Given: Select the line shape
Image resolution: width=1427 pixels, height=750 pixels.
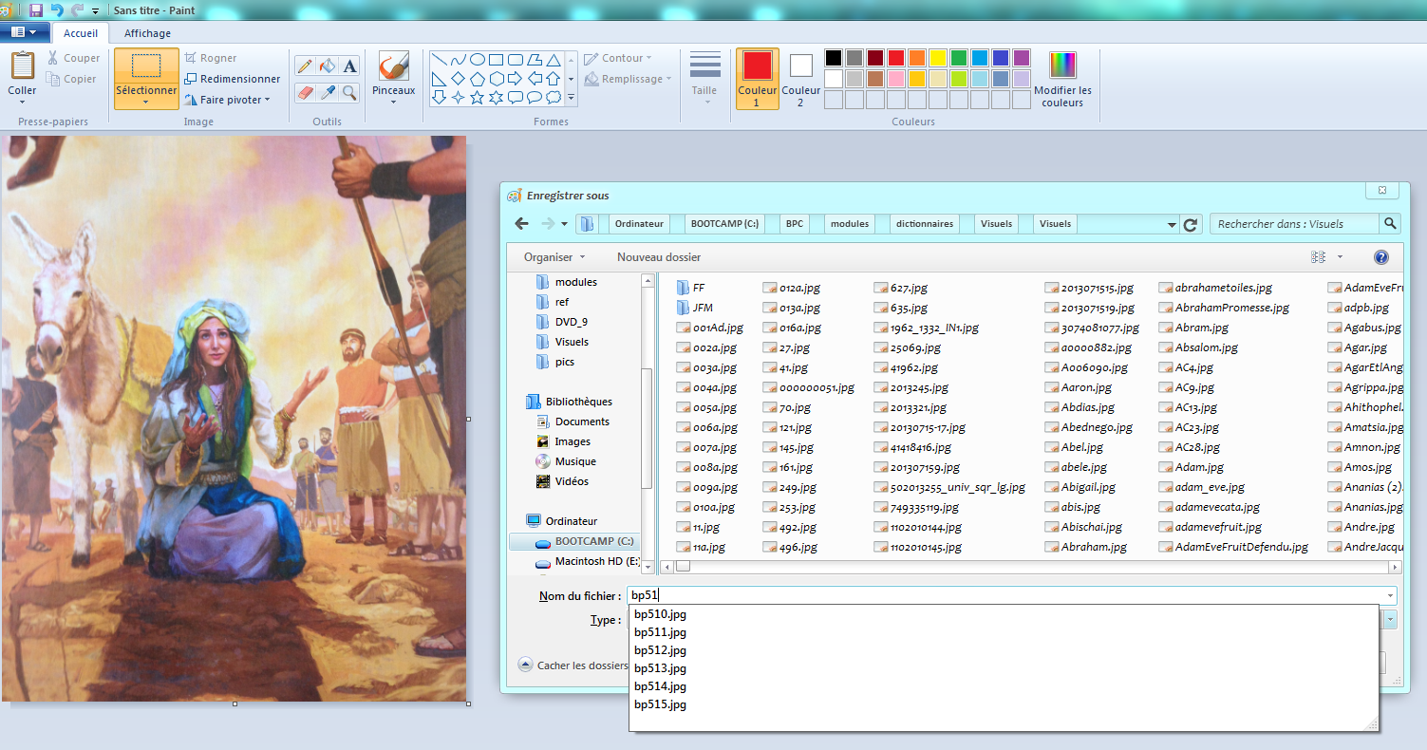Looking at the screenshot, I should pyautogui.click(x=439, y=59).
